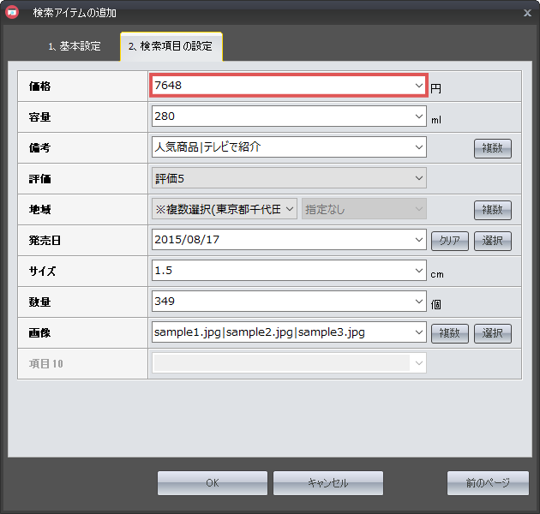Screen dimensions: 540x514
Task: Open the 備考 combo box arrow
Action: [x=418, y=147]
